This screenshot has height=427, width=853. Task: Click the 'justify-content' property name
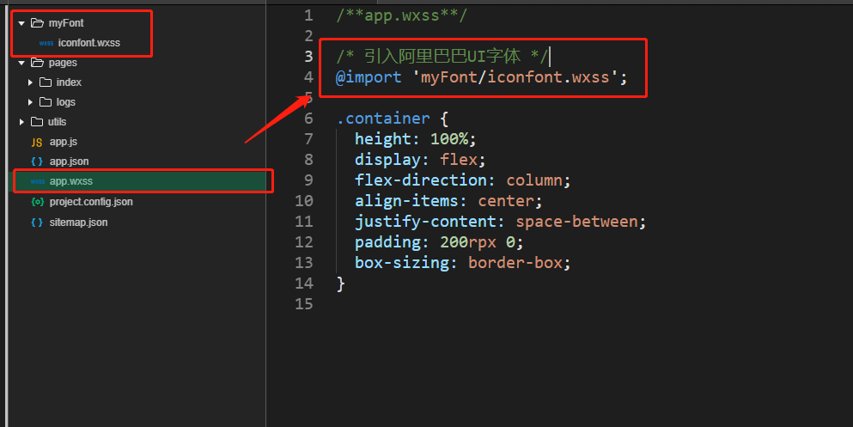coord(425,222)
